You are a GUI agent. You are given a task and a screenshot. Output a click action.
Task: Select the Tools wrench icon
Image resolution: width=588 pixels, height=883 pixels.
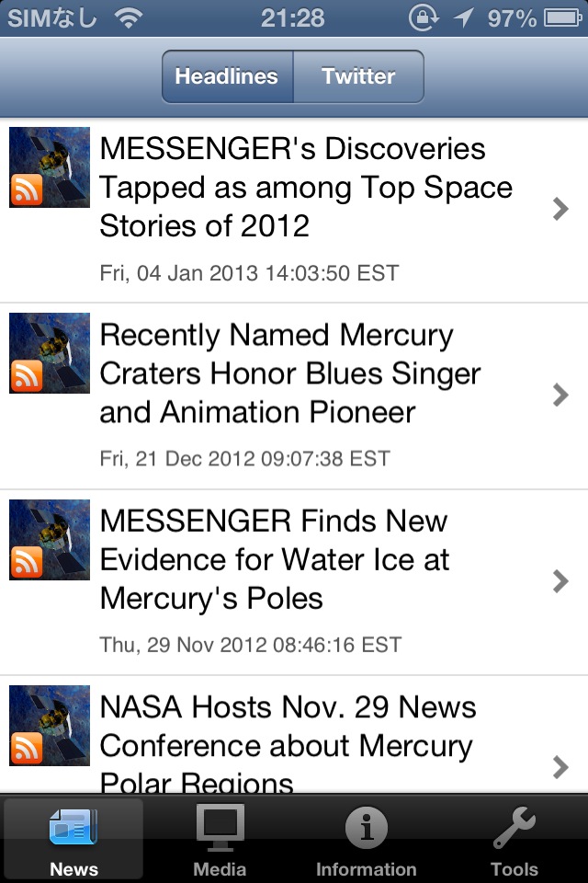514,828
